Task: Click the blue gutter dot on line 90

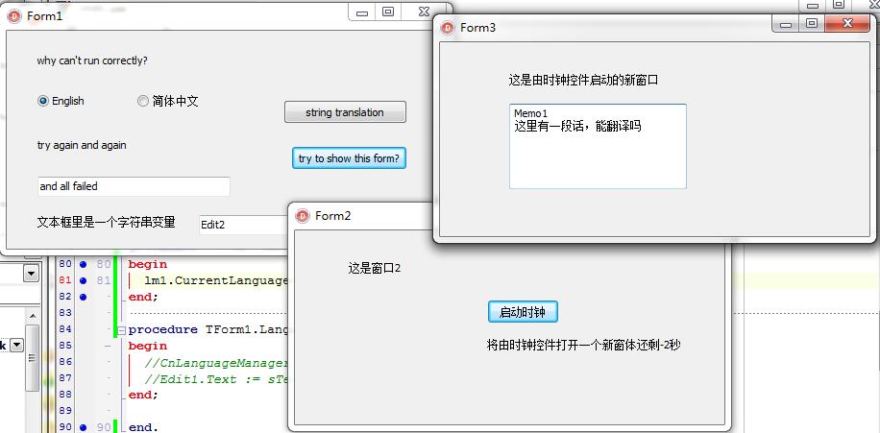Action: (83, 427)
